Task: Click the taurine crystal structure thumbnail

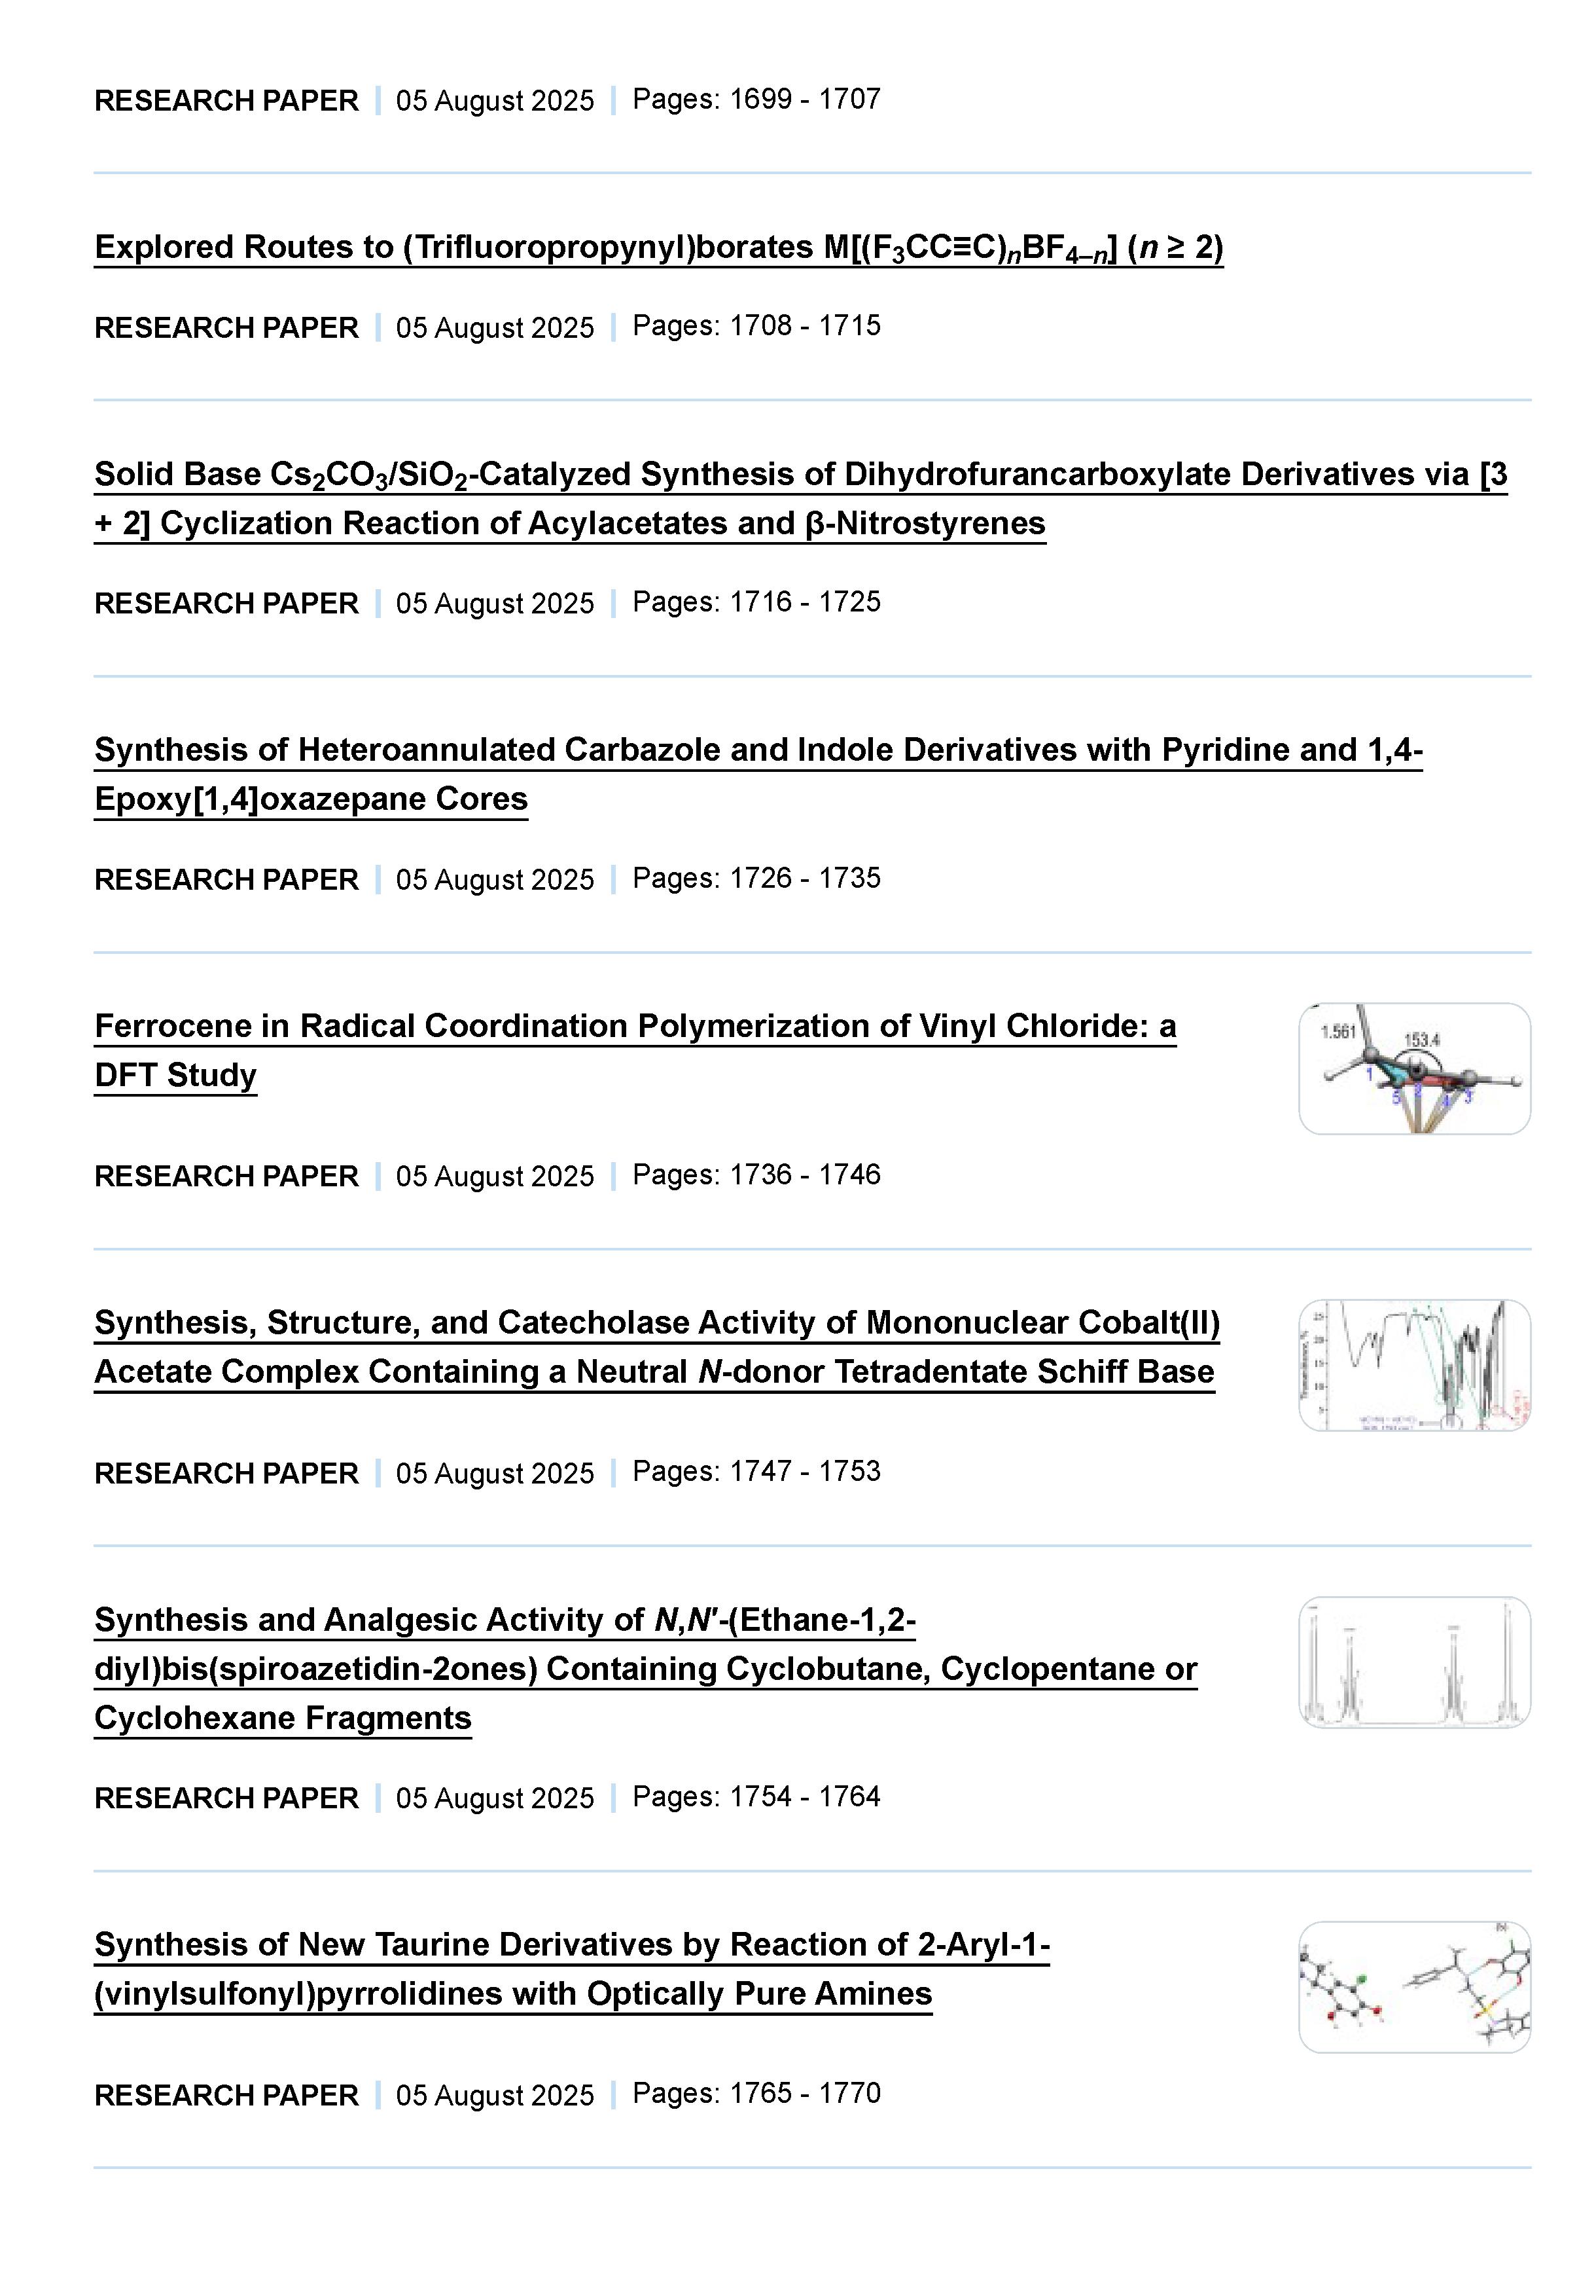Action: click(x=1413, y=1987)
